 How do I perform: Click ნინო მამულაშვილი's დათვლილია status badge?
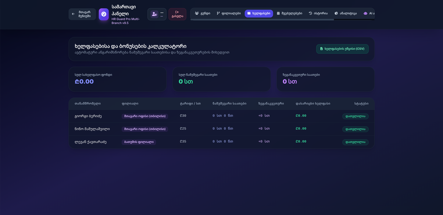pos(355,129)
